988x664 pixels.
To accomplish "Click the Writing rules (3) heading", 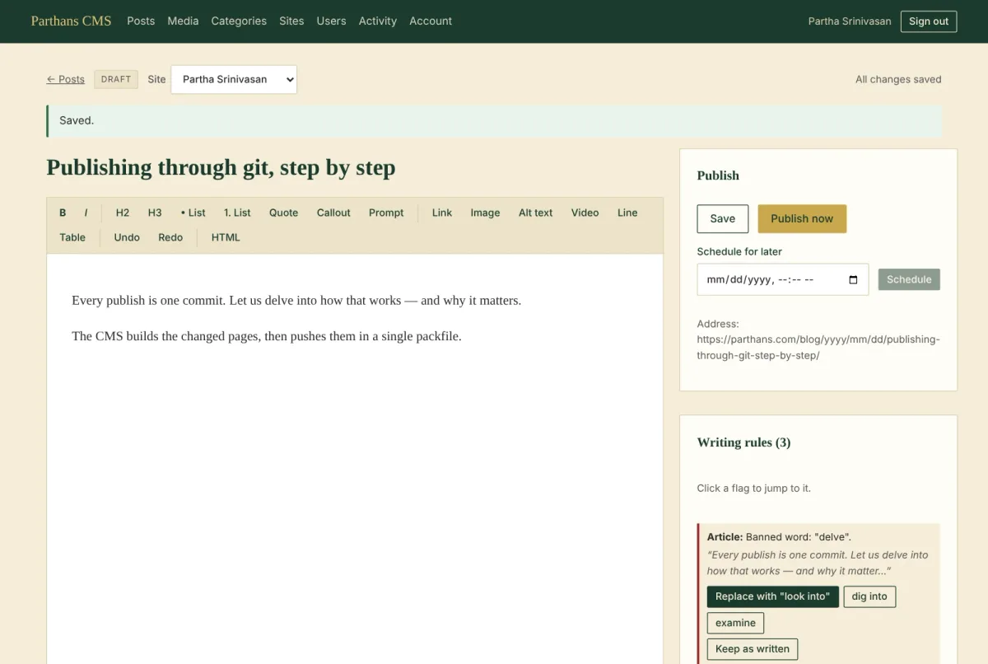I will coord(743,442).
